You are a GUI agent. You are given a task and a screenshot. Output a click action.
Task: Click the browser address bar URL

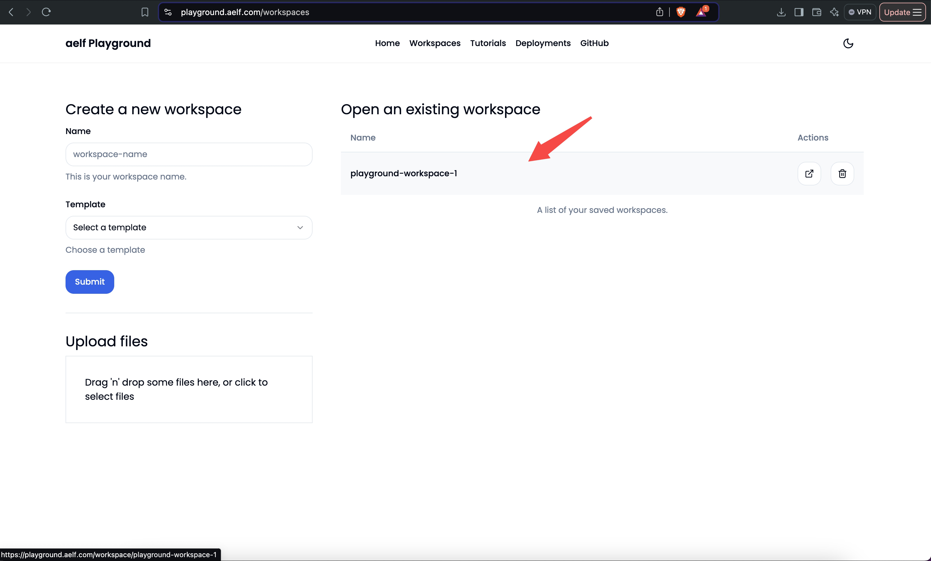pos(245,12)
